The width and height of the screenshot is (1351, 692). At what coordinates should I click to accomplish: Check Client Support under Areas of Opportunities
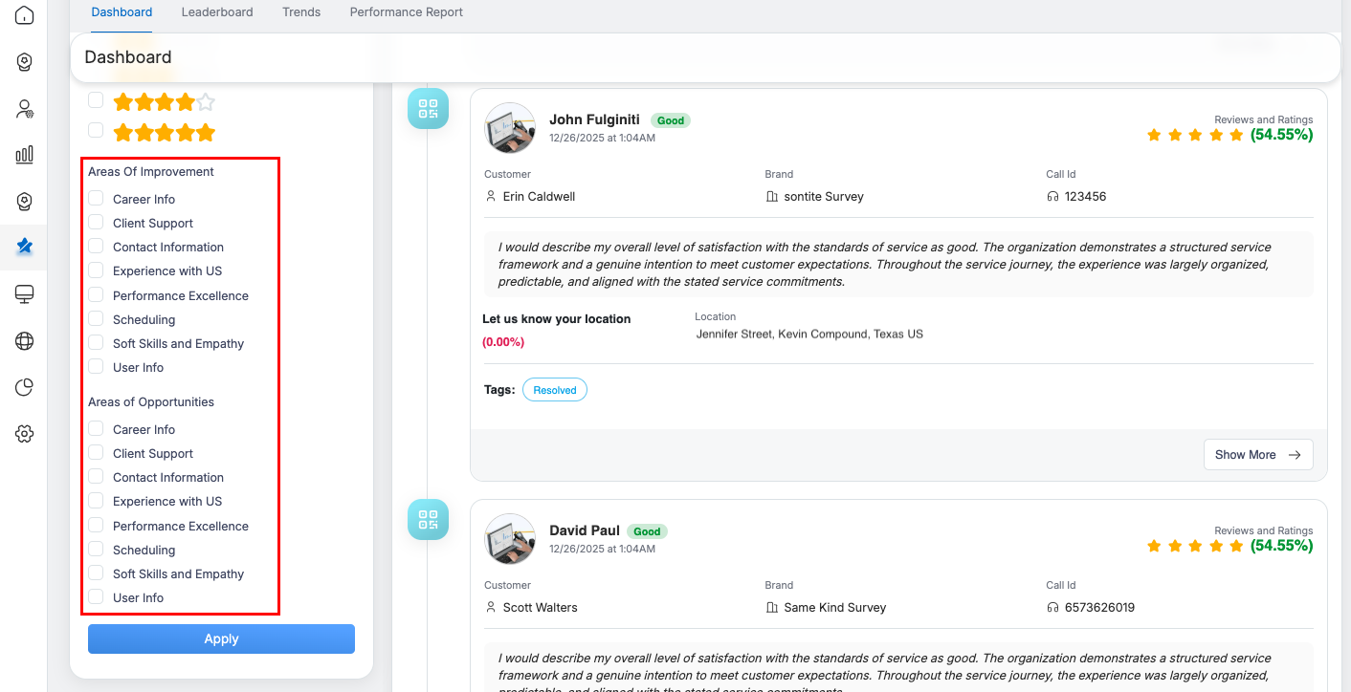pyautogui.click(x=96, y=452)
